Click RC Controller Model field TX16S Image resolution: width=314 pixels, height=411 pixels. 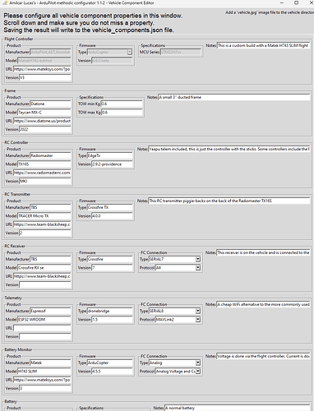click(x=44, y=164)
